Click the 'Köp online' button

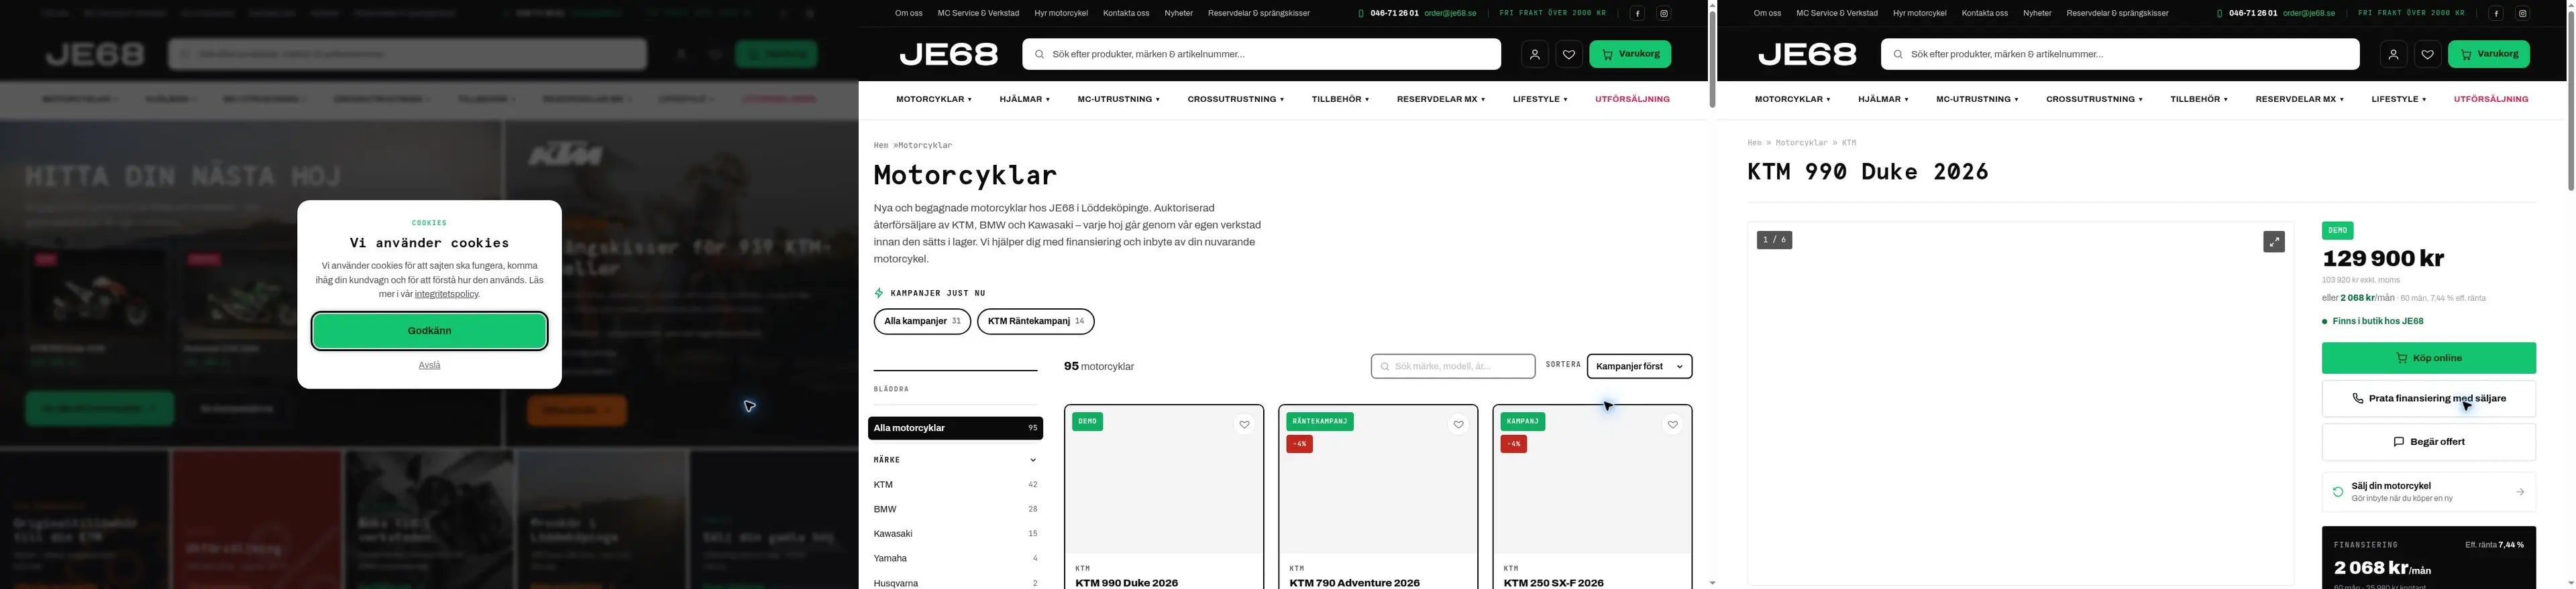point(2428,358)
